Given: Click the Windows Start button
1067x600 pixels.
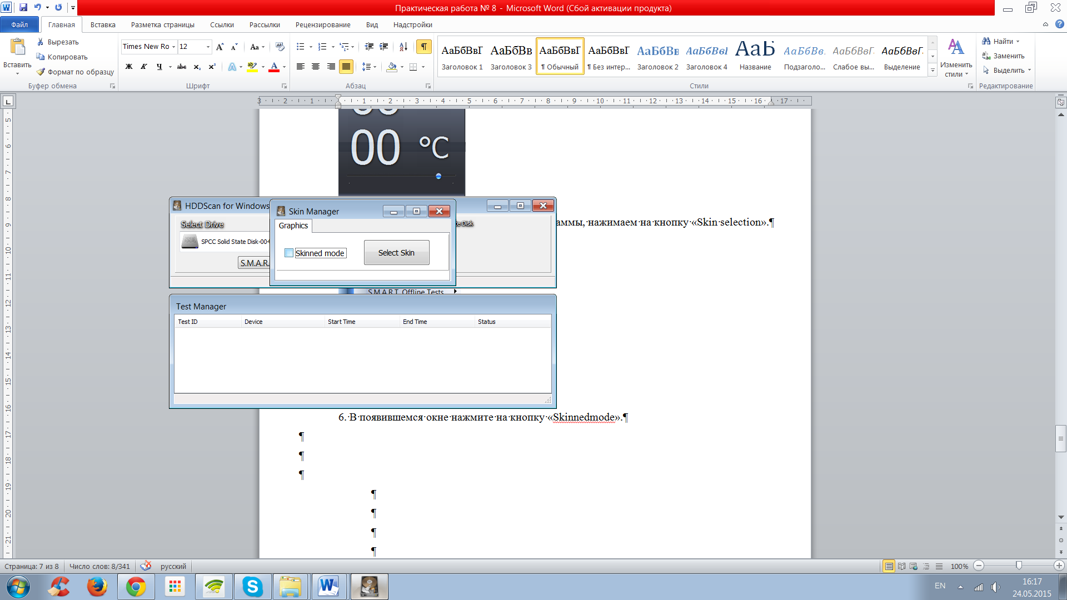Looking at the screenshot, I should pos(18,587).
